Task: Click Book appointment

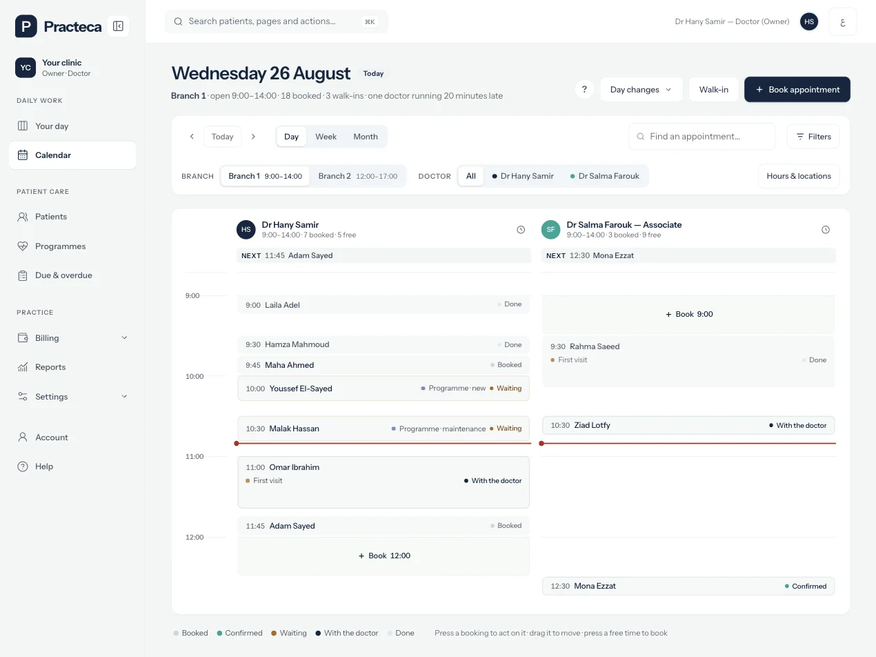Action: pyautogui.click(x=797, y=90)
